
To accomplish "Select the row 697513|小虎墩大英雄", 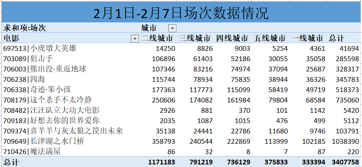I will (x=181, y=48).
